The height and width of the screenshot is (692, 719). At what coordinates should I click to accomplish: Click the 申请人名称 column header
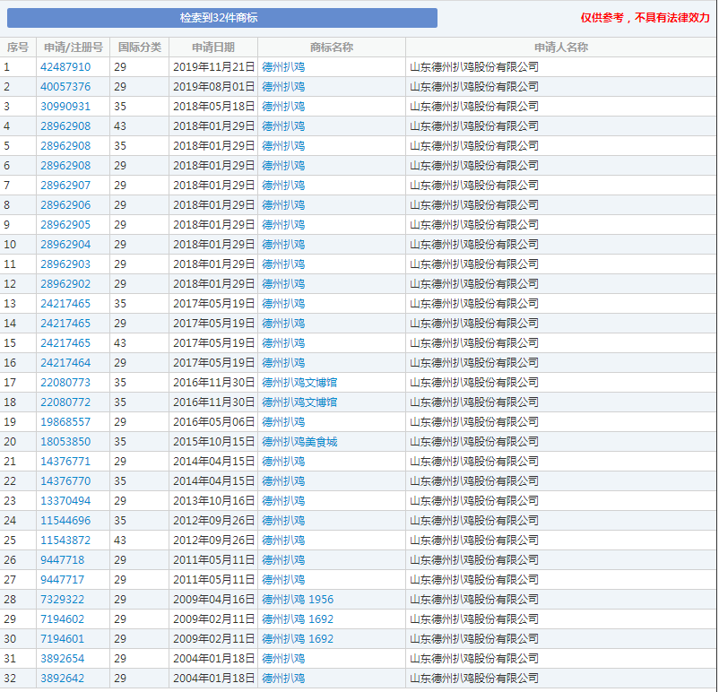pyautogui.click(x=561, y=48)
